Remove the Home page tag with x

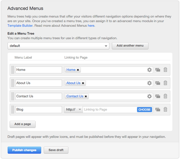pyautogui.click(x=78, y=70)
